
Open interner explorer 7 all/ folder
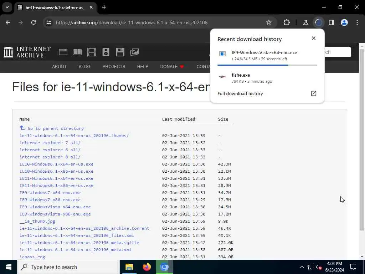coord(50,143)
